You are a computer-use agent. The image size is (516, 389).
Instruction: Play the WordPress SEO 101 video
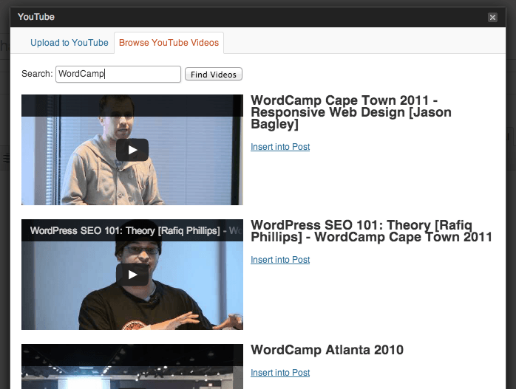[132, 275]
